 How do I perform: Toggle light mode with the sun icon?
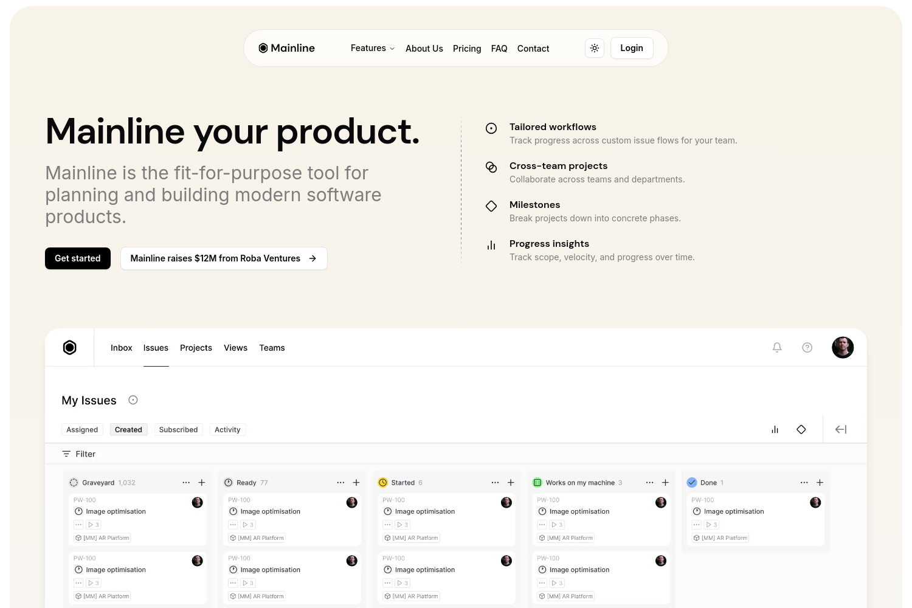[x=594, y=48]
